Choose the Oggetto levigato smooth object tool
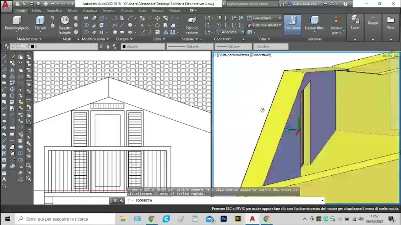401x225 pixels. (65, 25)
